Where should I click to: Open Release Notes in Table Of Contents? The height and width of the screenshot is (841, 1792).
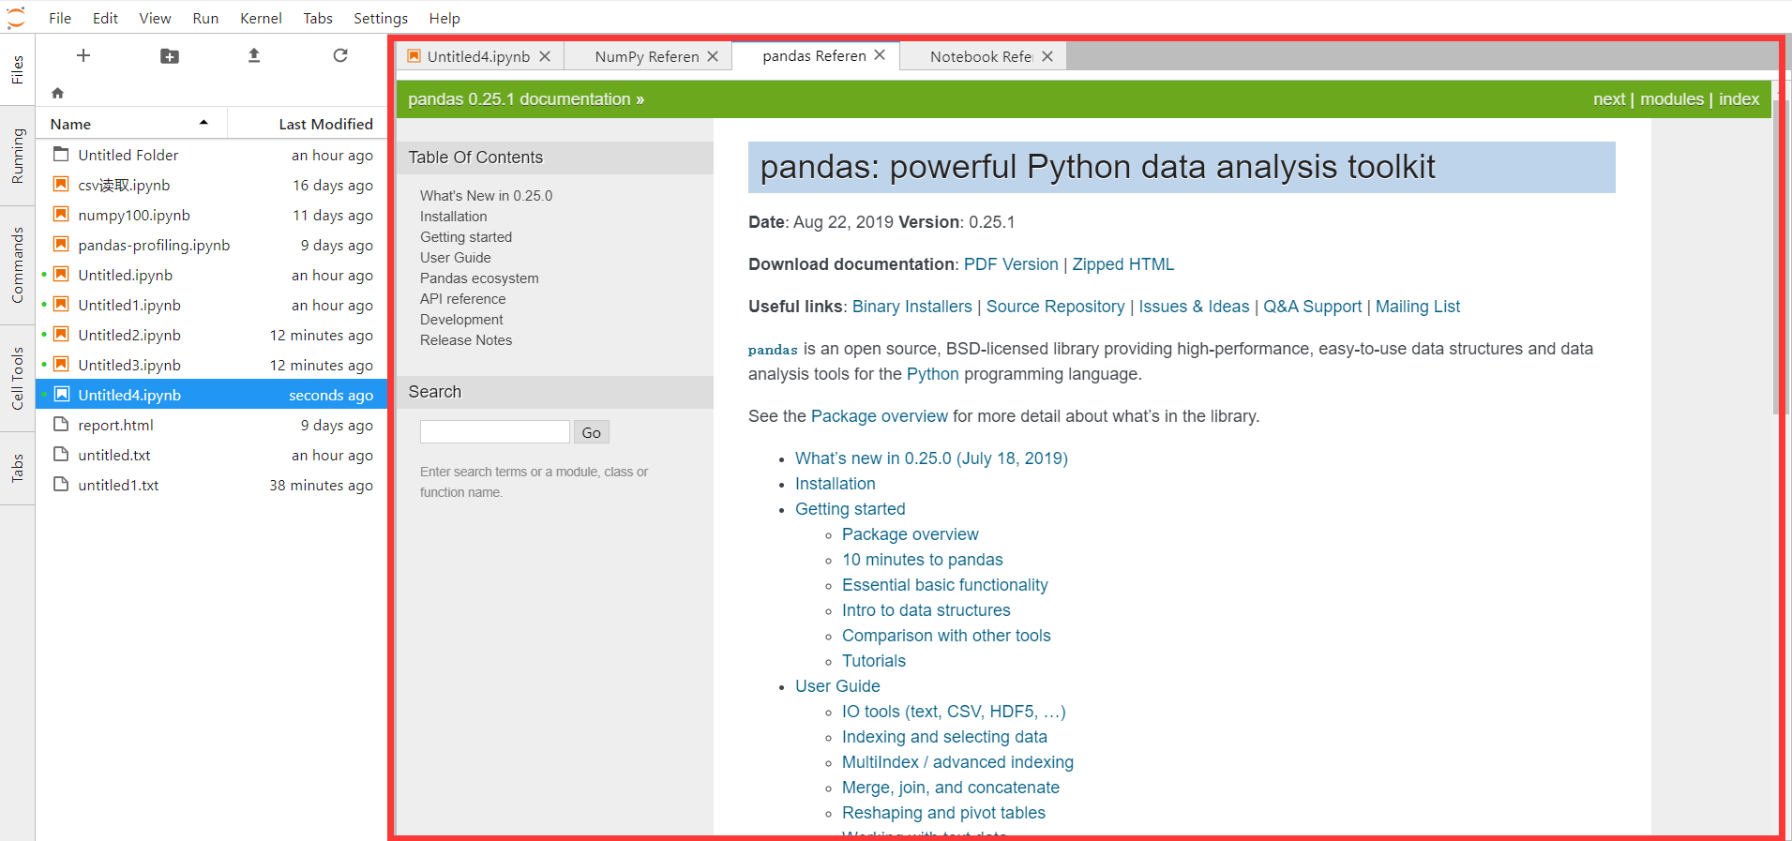(466, 340)
